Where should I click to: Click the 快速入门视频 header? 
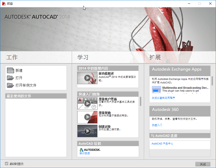(x=108, y=94)
